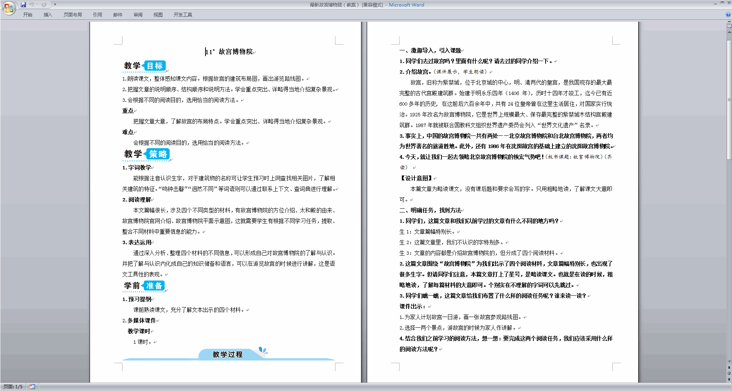Screen dimensions: 732x391
Task: Click the text 2.介绍故宫。
Action: click(416, 72)
